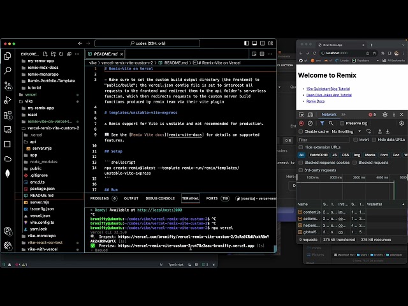Open Source Control view in activity bar
408x306 pixels.
(8, 85)
